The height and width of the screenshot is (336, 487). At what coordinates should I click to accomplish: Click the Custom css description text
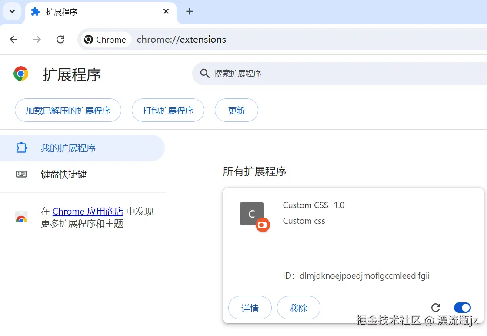304,221
